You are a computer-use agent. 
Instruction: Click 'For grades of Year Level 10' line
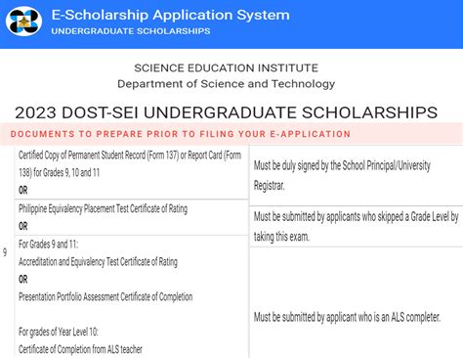(x=58, y=333)
